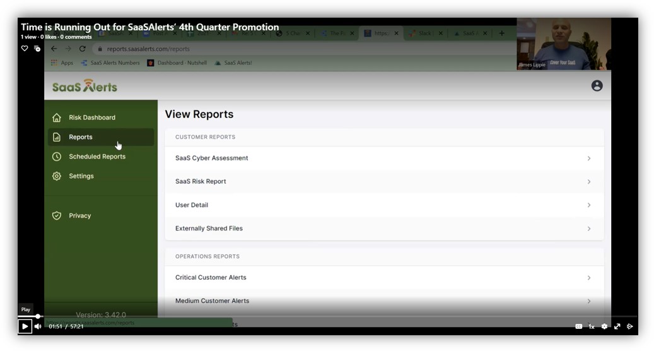Add the video to a collection icon
The image size is (654, 351).
37,49
